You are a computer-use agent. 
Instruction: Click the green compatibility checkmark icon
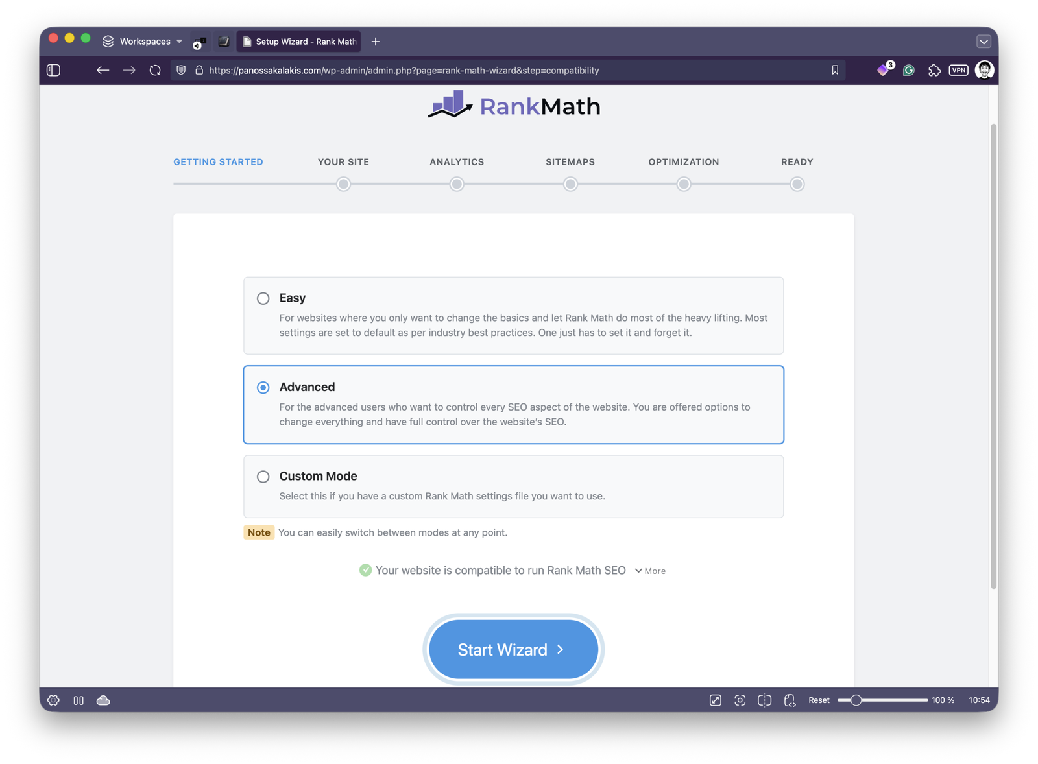pos(365,570)
